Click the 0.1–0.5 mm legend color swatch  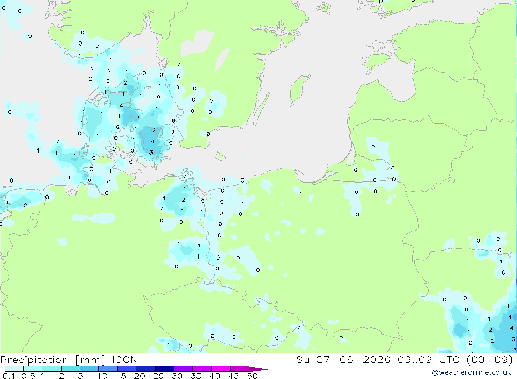(x=14, y=369)
